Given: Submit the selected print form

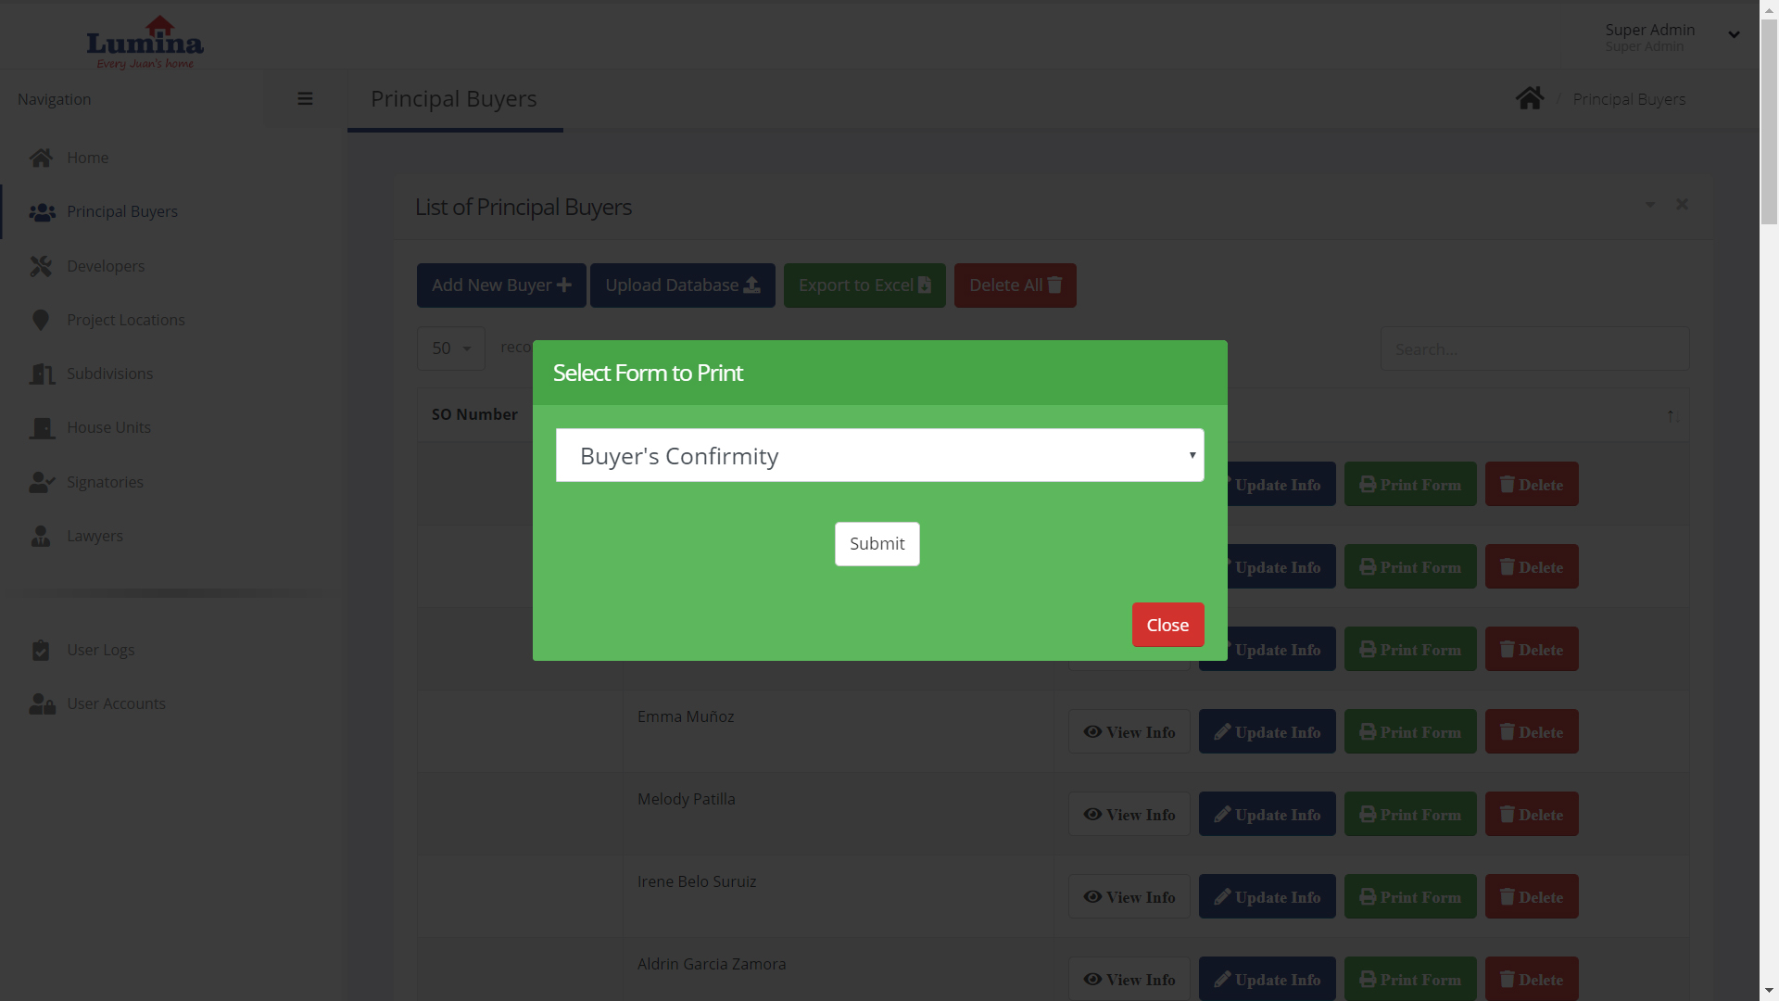Looking at the screenshot, I should coord(877,544).
